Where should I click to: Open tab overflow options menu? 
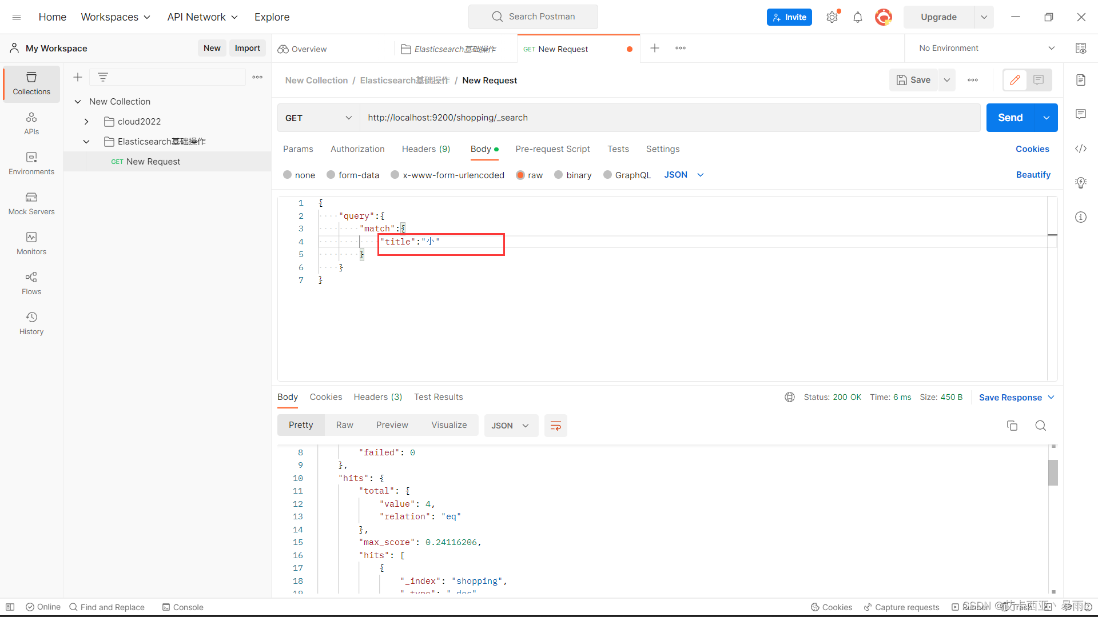click(x=681, y=48)
